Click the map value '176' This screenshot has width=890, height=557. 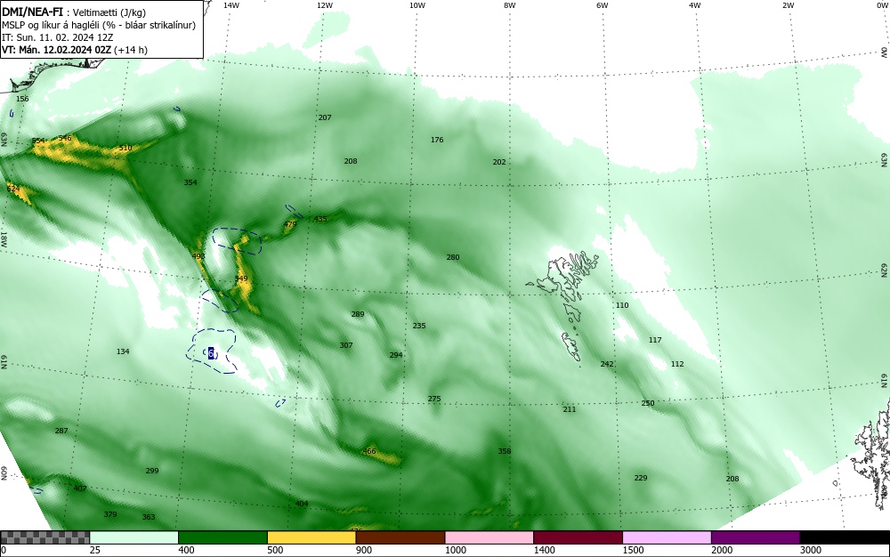[x=437, y=140]
